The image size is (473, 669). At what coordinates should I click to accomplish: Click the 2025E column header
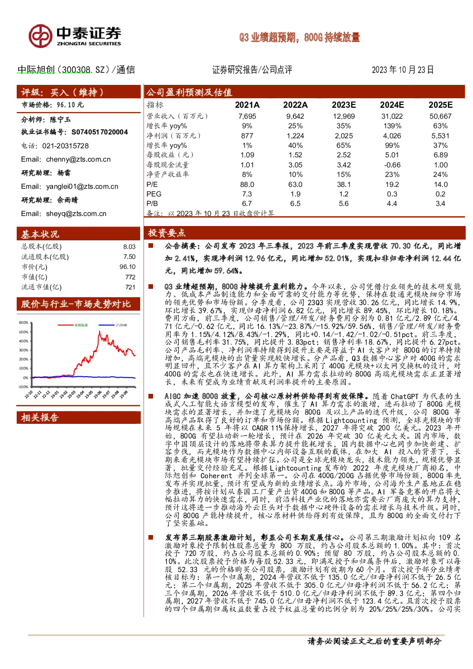coord(441,105)
